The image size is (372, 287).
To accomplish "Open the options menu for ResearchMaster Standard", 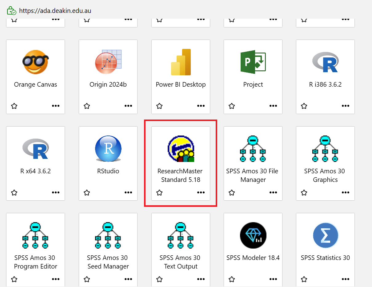I will point(201,193).
